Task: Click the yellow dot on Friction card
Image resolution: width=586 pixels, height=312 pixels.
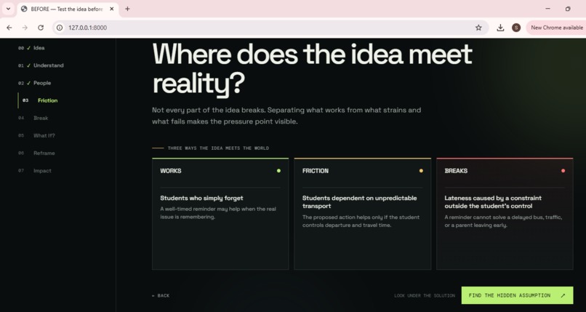Action: pyautogui.click(x=421, y=171)
